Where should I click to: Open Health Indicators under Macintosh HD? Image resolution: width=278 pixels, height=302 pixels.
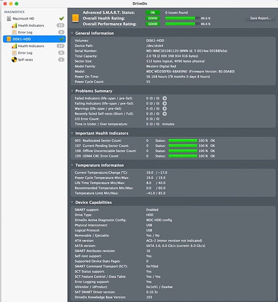click(x=31, y=25)
